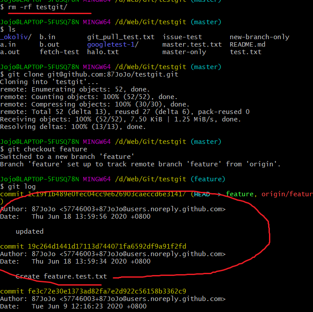This screenshot has height=312, width=313.
Task: Select the text 'rm -rf testgit/'
Action: (38, 7)
